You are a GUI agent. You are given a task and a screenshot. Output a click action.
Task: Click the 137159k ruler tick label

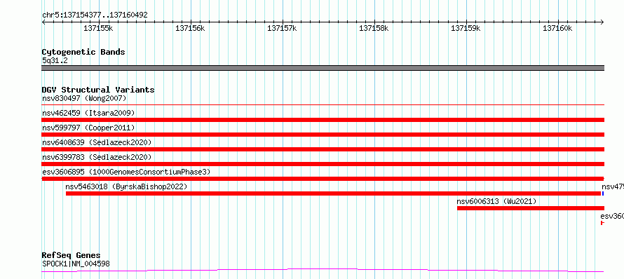(x=466, y=28)
